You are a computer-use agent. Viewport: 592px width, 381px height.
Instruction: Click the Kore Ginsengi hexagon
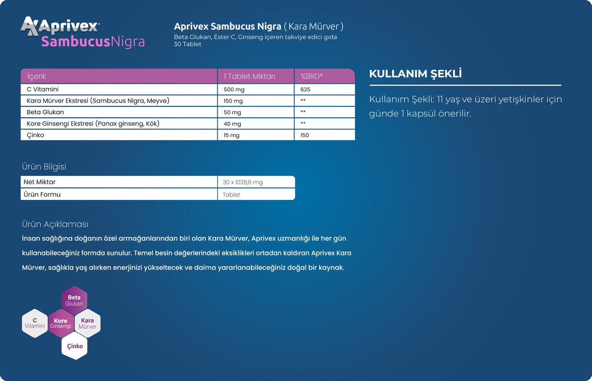(x=61, y=323)
